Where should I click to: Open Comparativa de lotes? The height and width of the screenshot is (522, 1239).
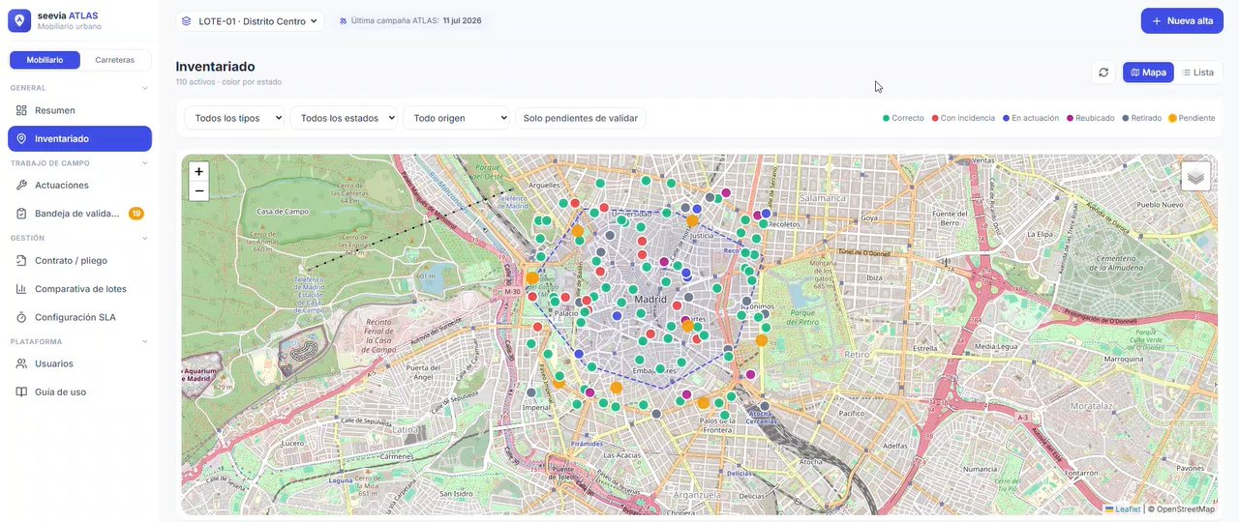tap(79, 289)
